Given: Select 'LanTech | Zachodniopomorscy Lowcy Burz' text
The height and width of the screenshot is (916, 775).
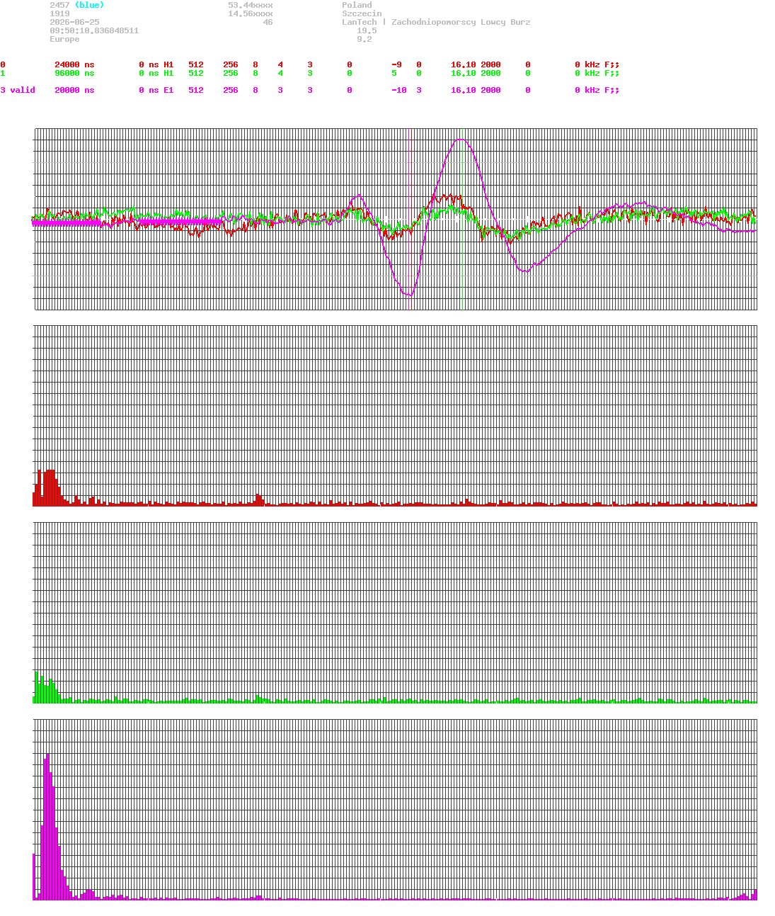Looking at the screenshot, I should 436,22.
